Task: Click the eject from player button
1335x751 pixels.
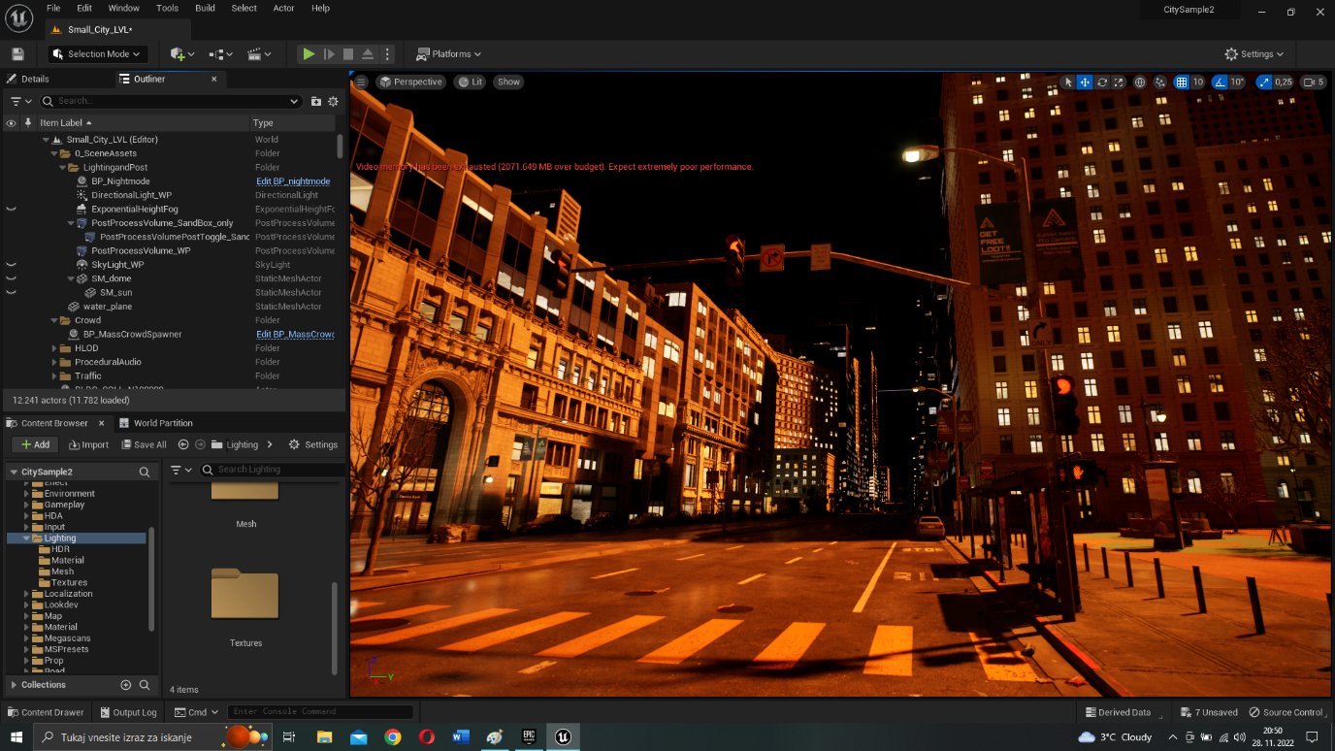Action: 368,54
